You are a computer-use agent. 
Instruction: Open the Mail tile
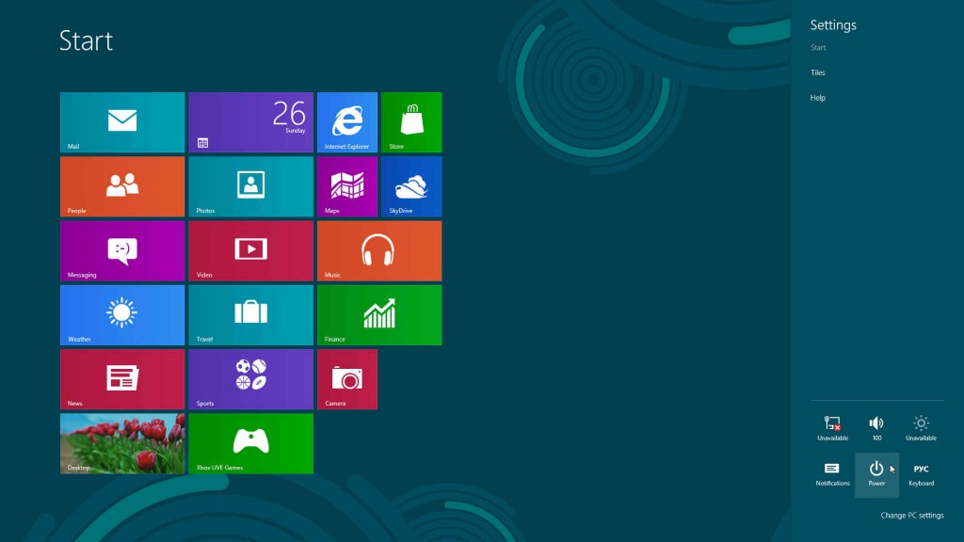pyautogui.click(x=122, y=122)
